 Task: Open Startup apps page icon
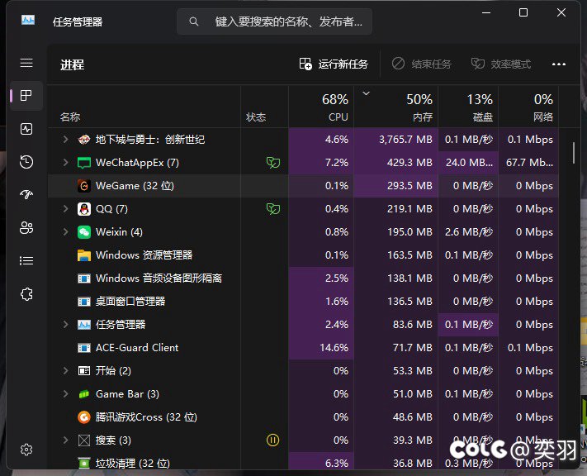click(26, 195)
